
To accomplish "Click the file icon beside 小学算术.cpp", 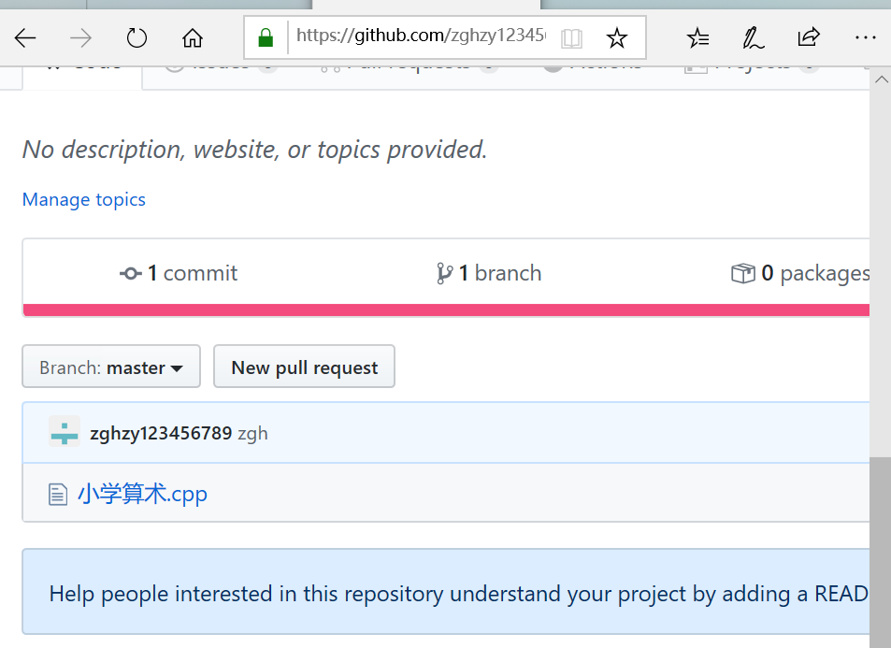I will tap(57, 494).
